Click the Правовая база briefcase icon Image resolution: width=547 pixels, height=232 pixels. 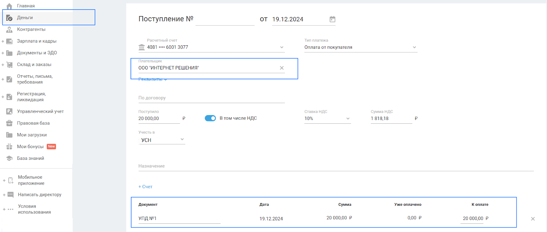[x=9, y=123]
